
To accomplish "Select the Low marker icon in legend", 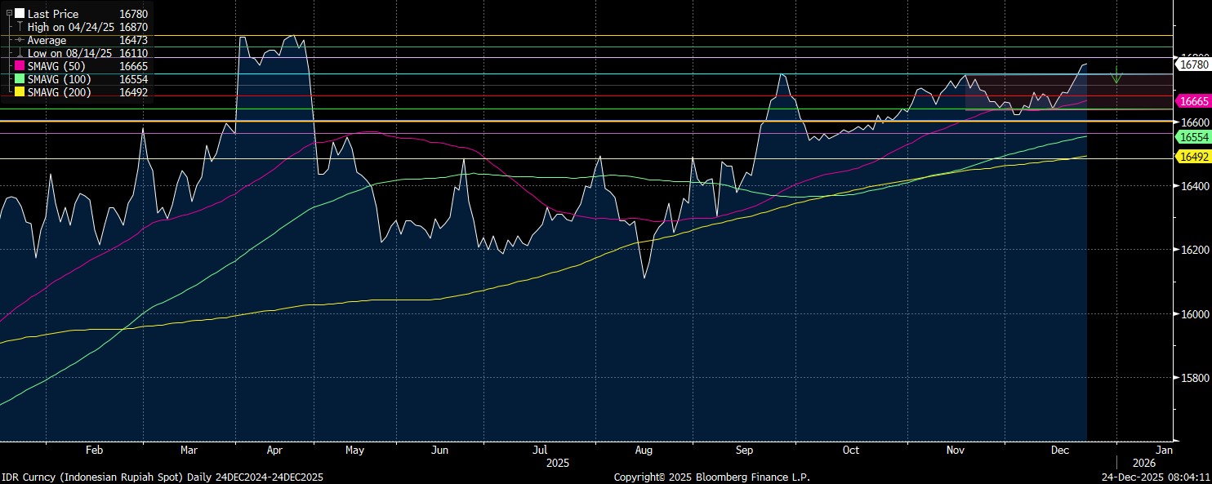I will (x=20, y=53).
